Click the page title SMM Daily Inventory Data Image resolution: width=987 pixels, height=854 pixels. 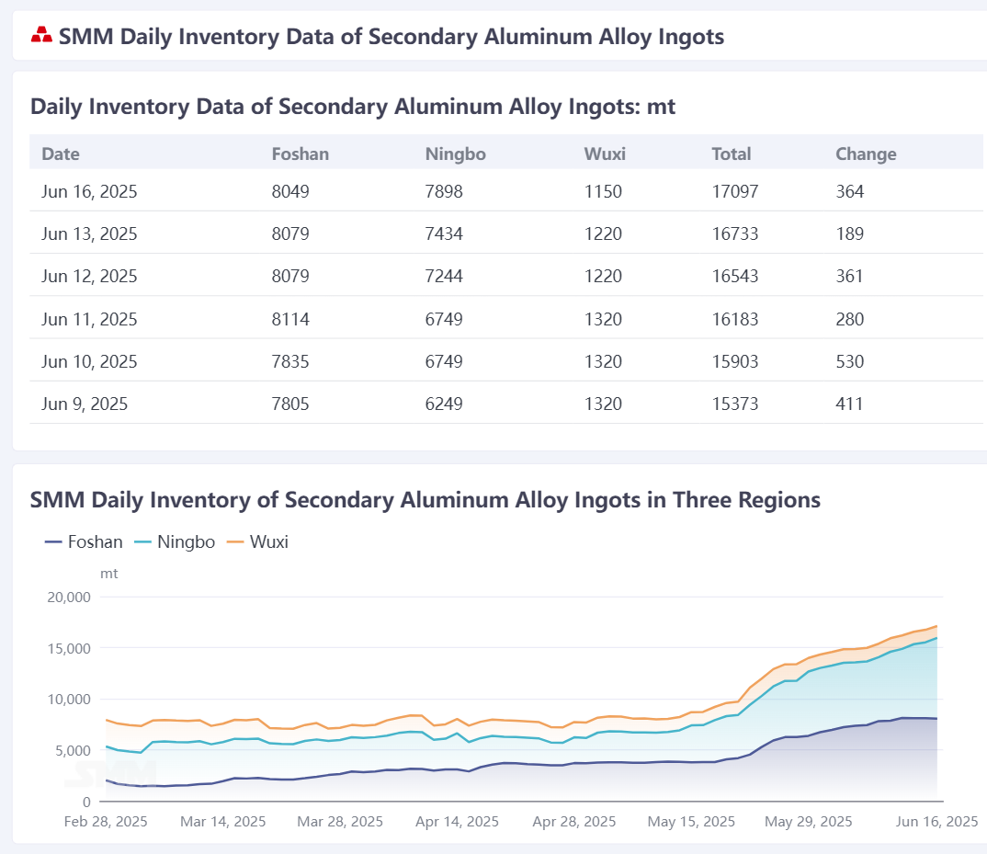tap(391, 37)
